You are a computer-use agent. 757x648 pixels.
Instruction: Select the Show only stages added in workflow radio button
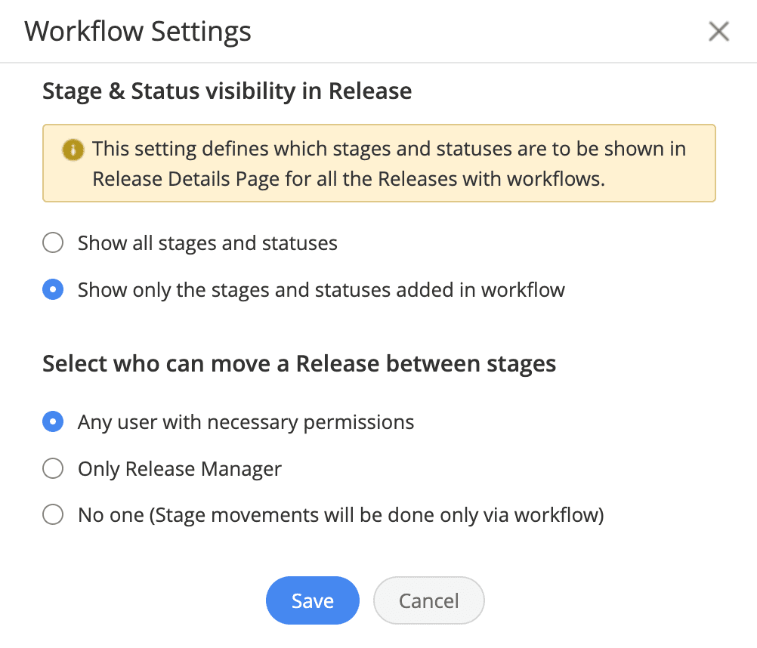pyautogui.click(x=53, y=290)
